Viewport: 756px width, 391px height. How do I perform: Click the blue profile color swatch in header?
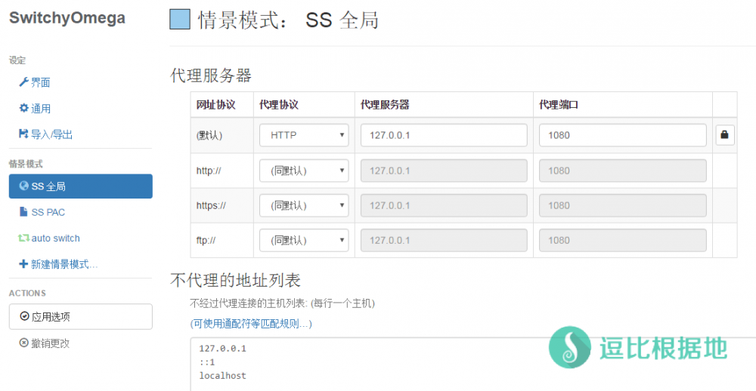point(180,19)
